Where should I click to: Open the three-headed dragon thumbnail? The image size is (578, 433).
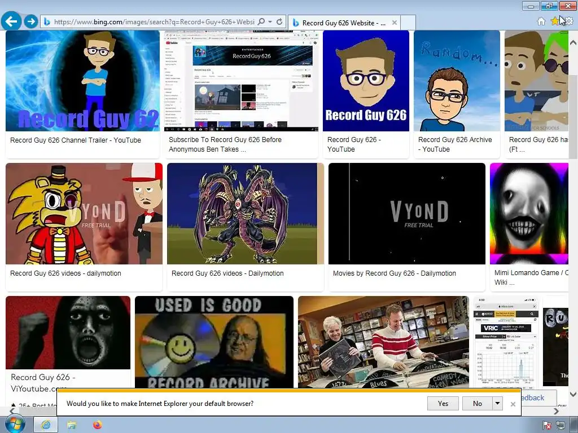pyautogui.click(x=246, y=214)
